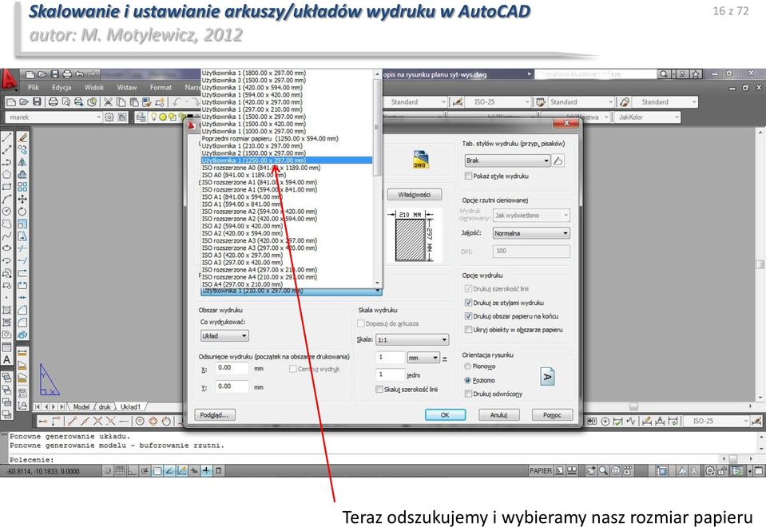Image resolution: width=766 pixels, height=527 pixels.
Task: Open the Format menu
Action: (161, 87)
